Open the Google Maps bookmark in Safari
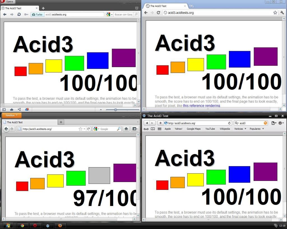Image resolution: width=287 pixels, height=229 pixels. (194, 129)
